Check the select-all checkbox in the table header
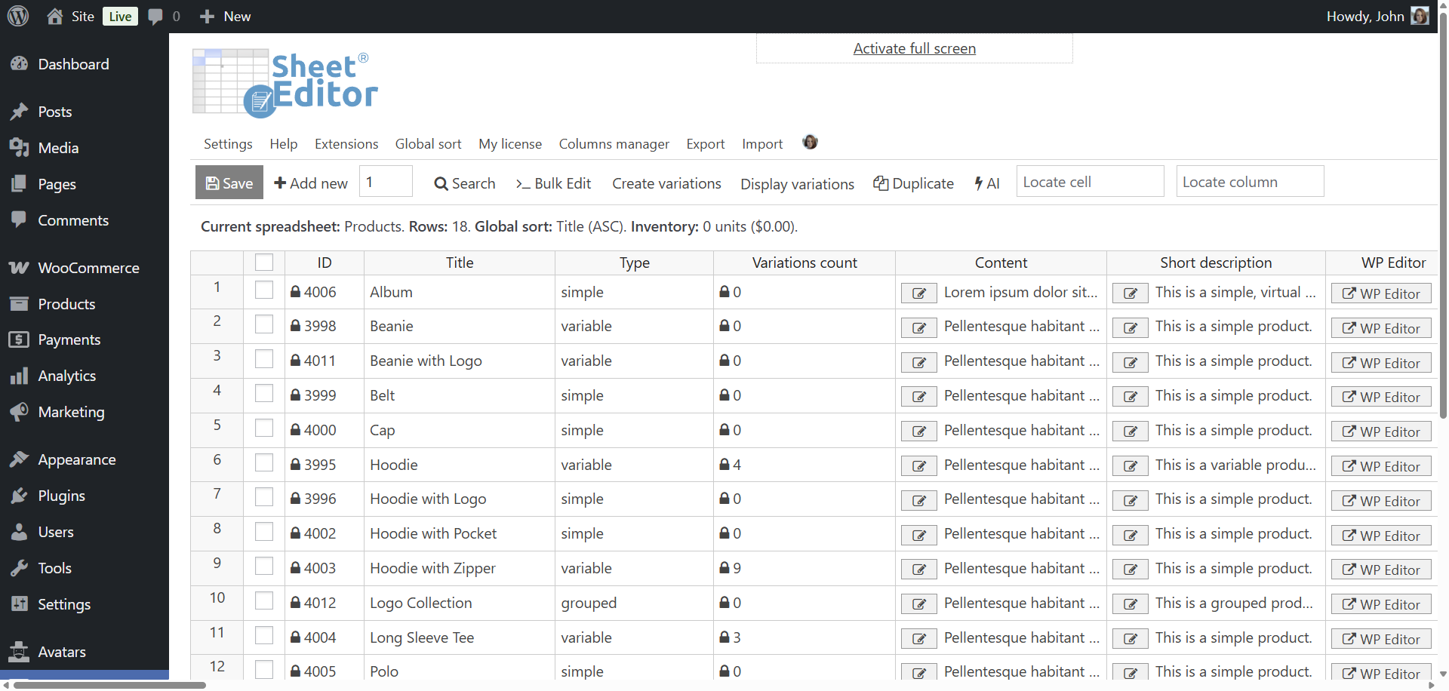 point(263,262)
